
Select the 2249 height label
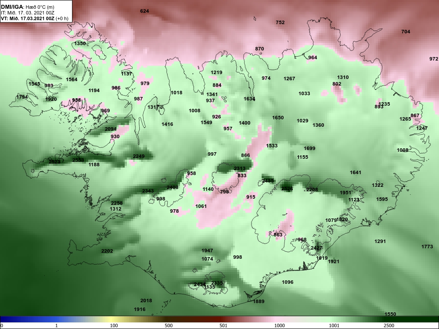pyautogui.click(x=139, y=156)
